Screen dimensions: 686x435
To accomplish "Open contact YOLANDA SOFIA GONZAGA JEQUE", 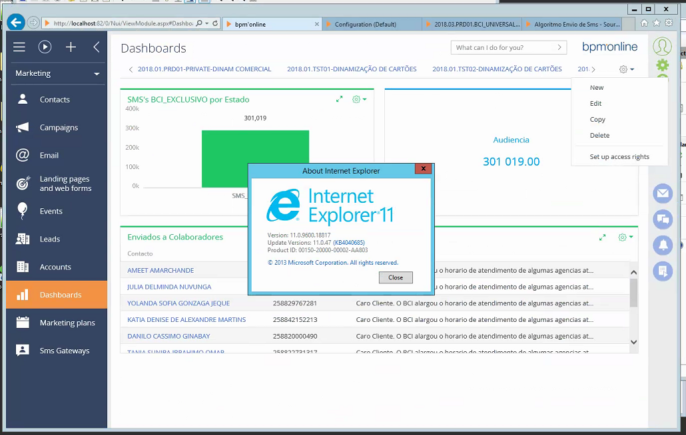I will (x=178, y=303).
